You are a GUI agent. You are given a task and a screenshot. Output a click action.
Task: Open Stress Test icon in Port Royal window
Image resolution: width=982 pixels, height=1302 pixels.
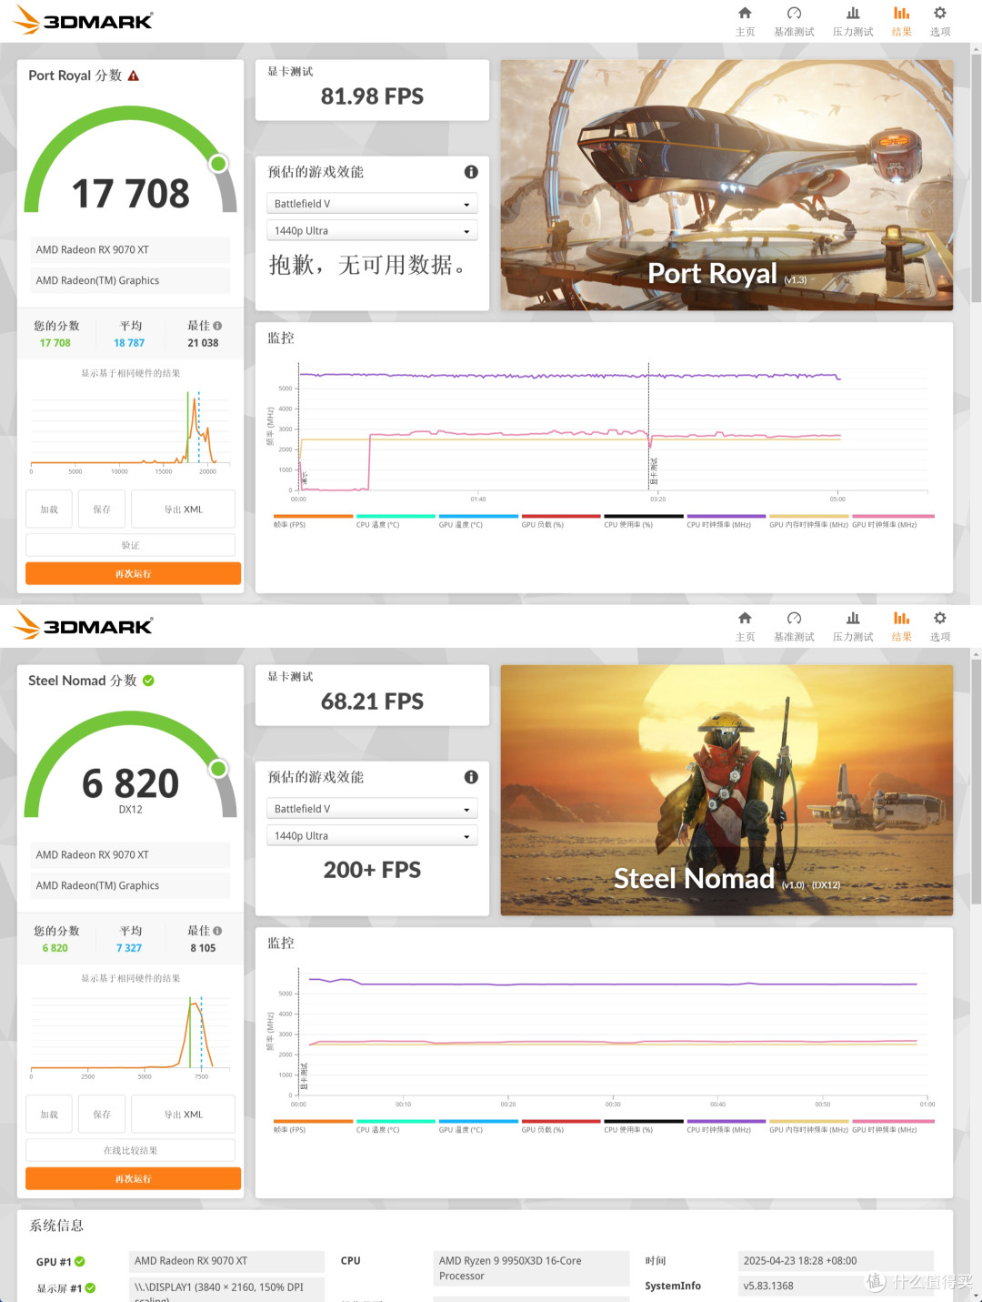click(x=853, y=13)
